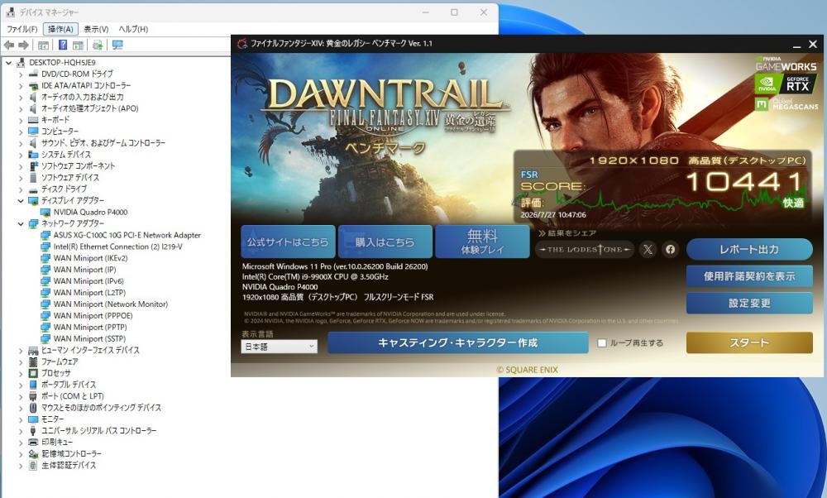Screen dimensions: 827x498
Task: Collapse the DESKTOP-HQH5JE9 root node
Action: [9, 63]
